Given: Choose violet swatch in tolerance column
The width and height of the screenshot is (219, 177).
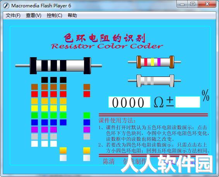Looking at the screenshot, I should pyautogui.click(x=87, y=129).
